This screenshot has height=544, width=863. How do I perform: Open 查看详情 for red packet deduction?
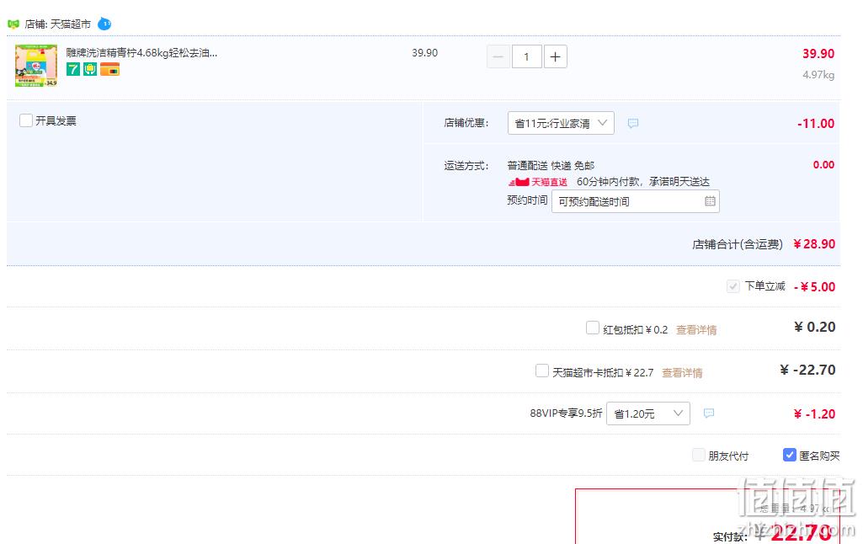pos(696,330)
